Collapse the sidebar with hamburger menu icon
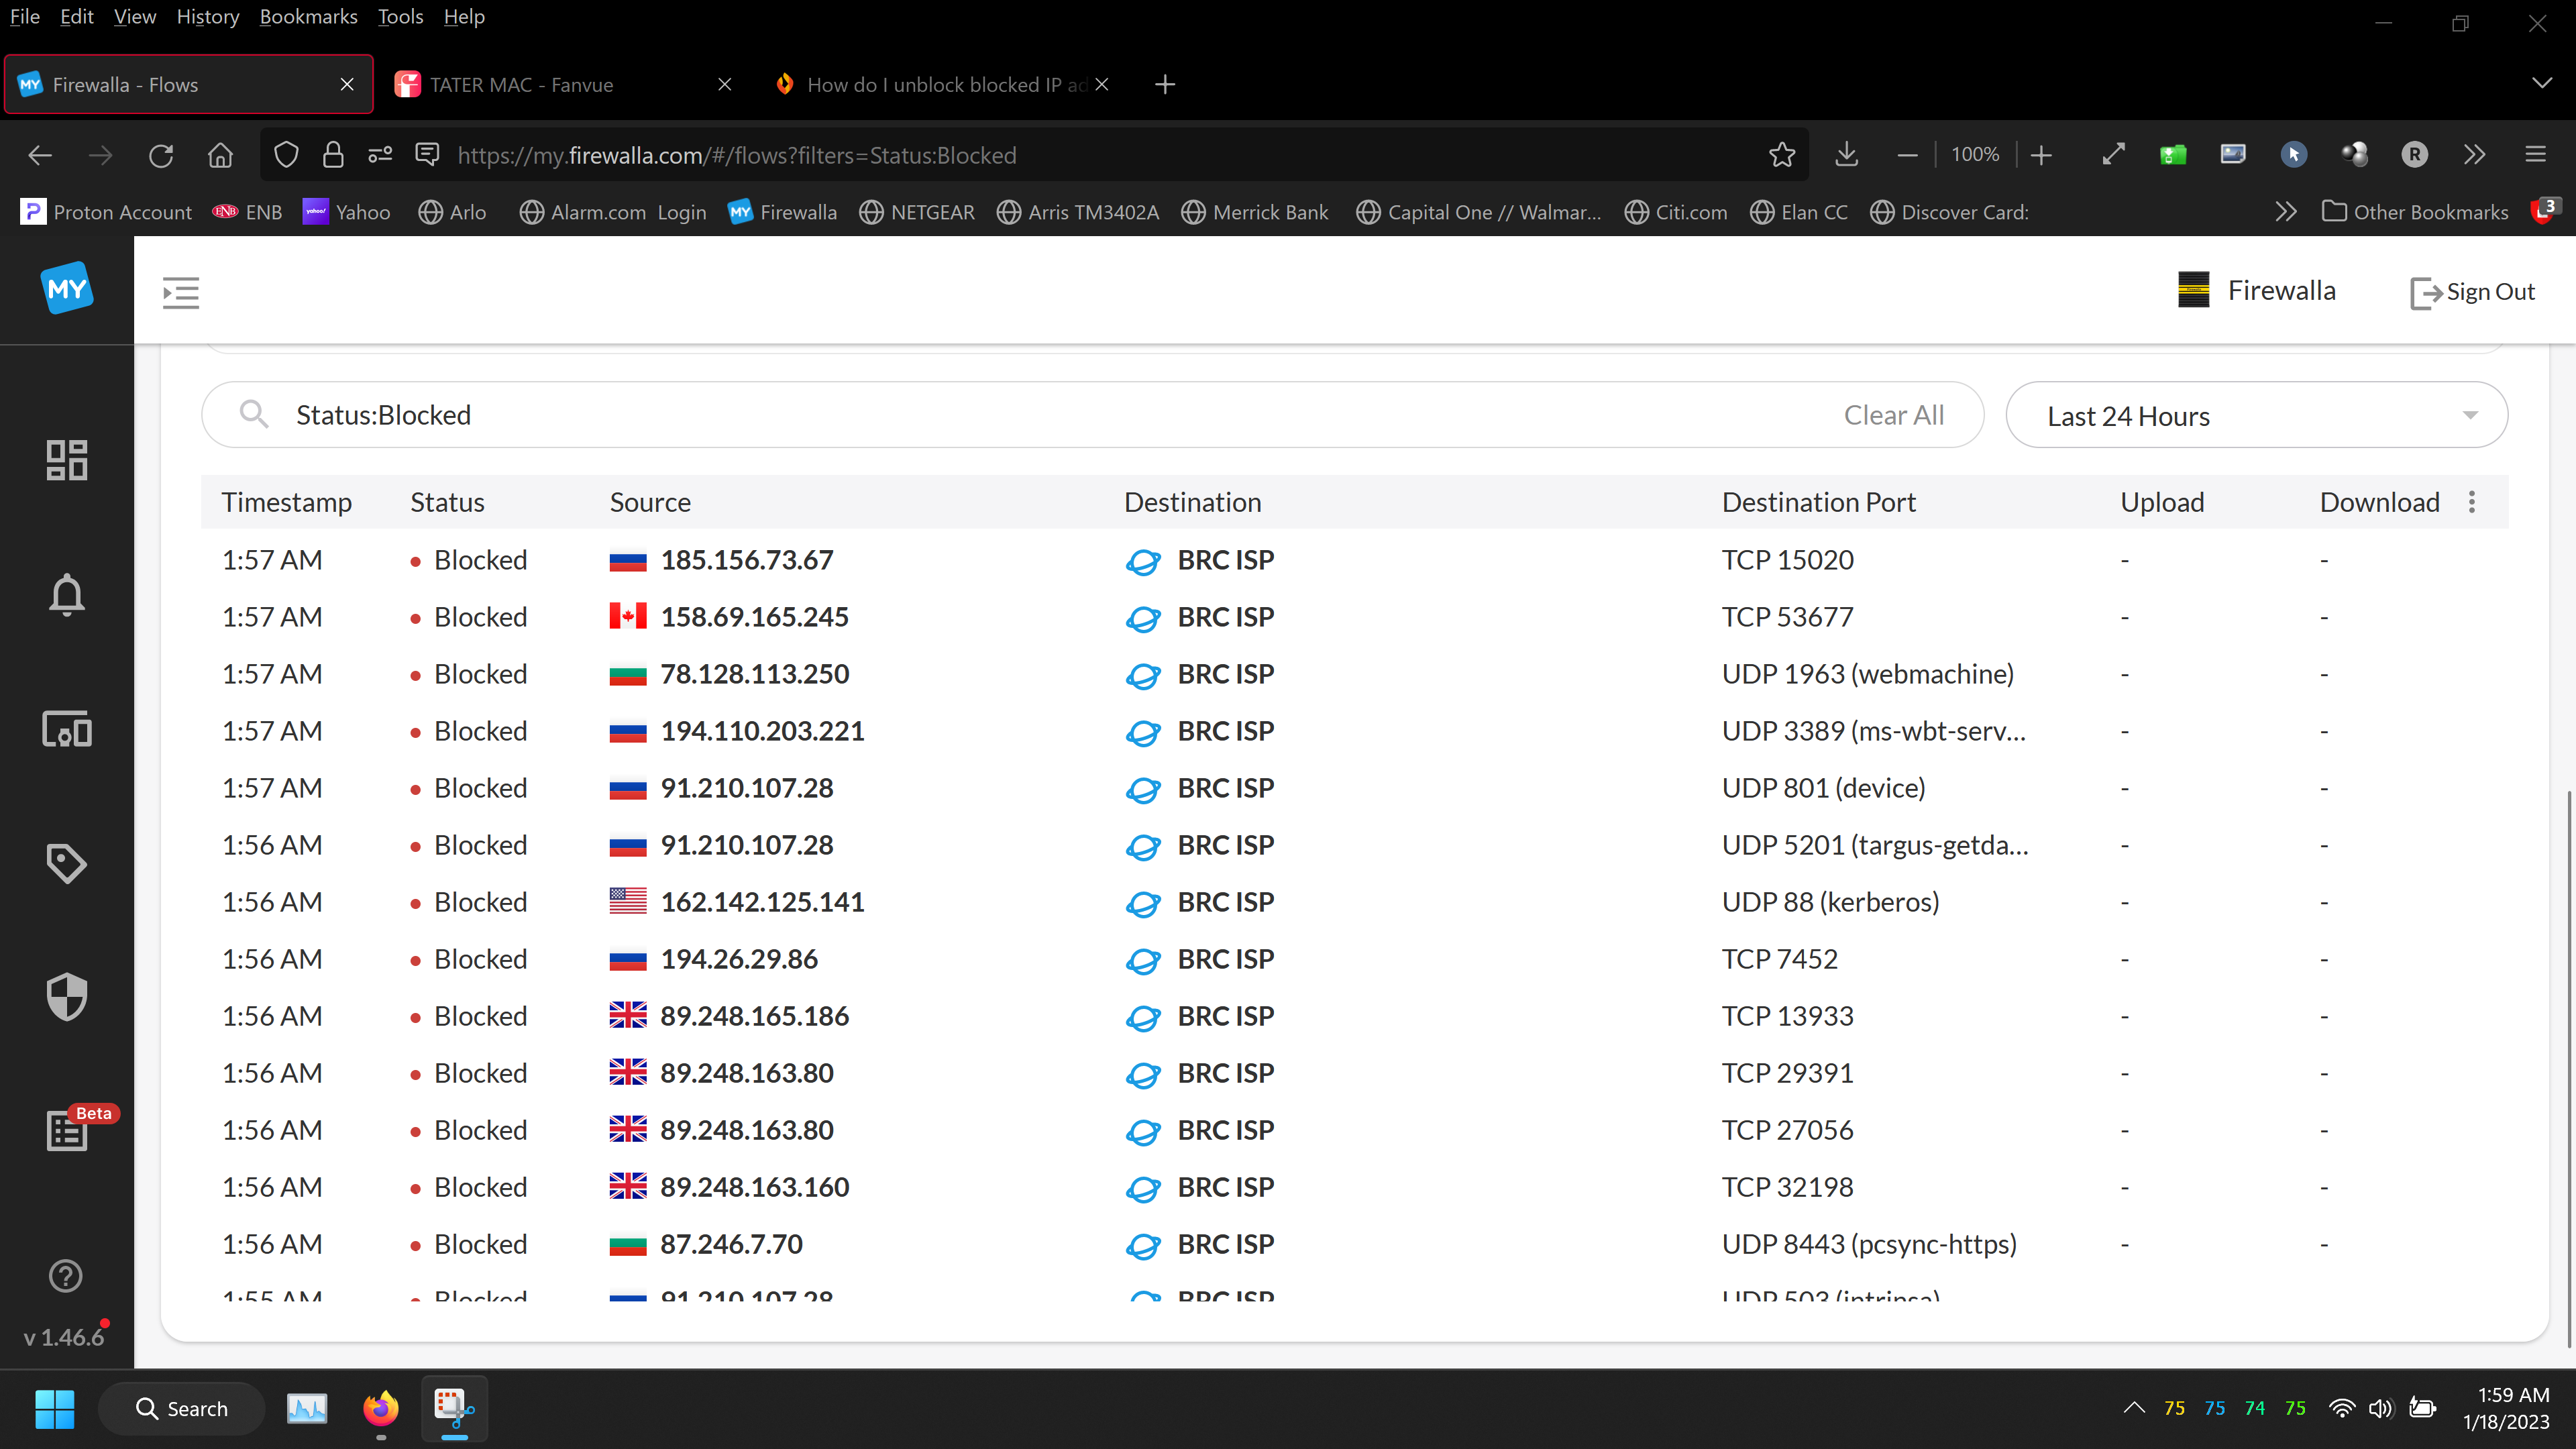2576x1449 pixels. pos(181,292)
